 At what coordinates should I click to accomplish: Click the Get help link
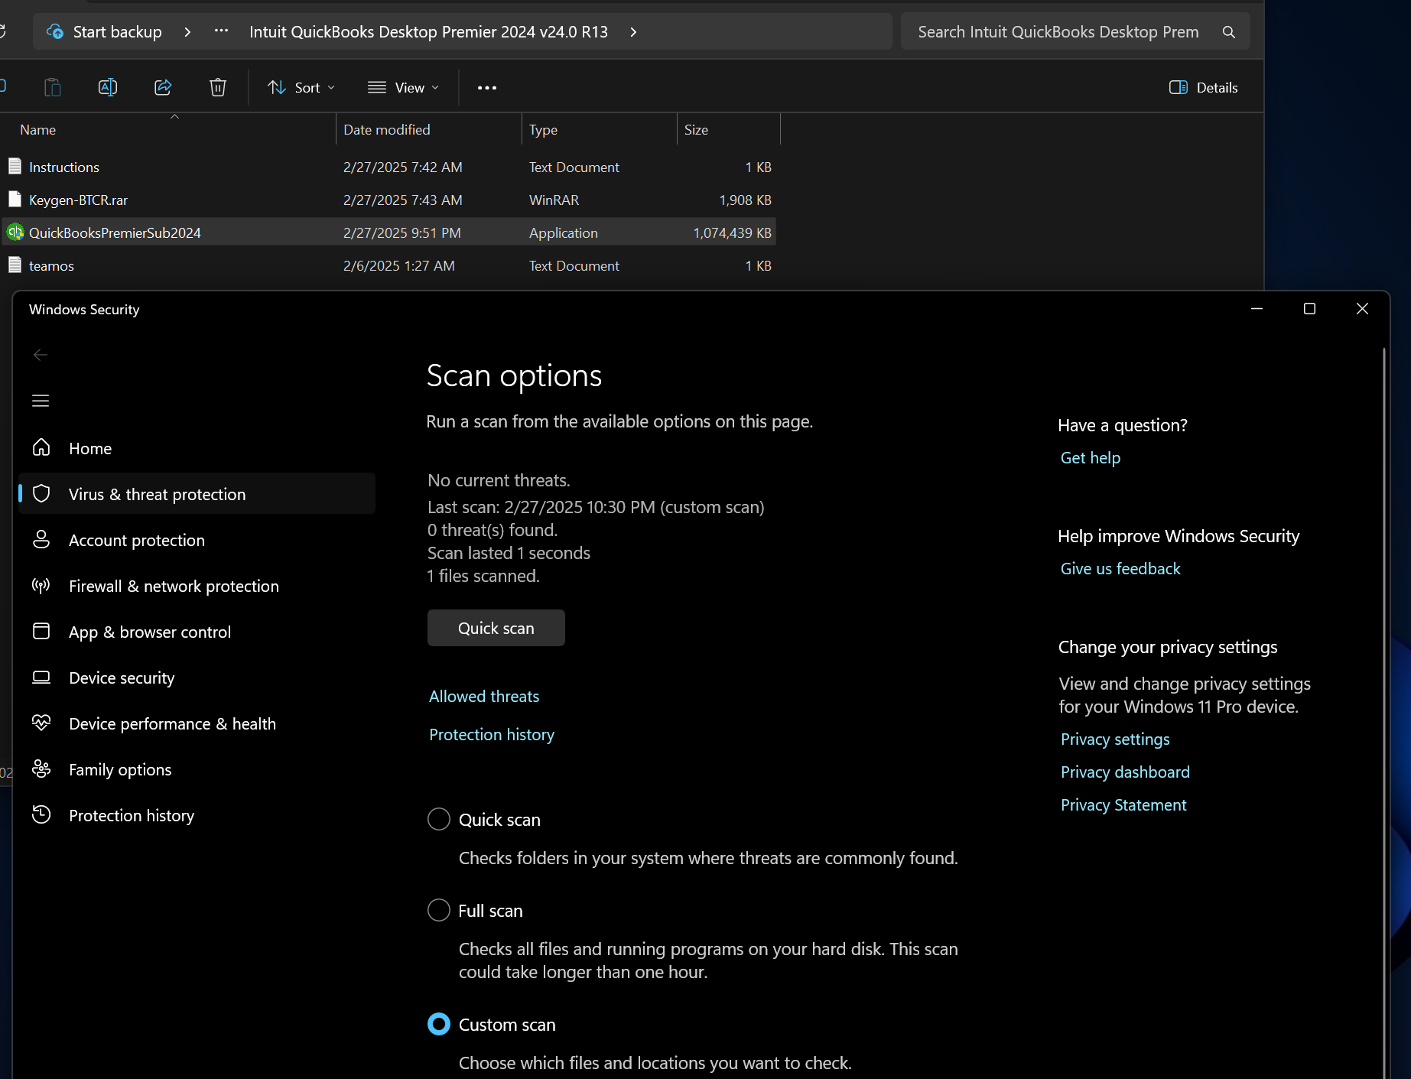1090,457
